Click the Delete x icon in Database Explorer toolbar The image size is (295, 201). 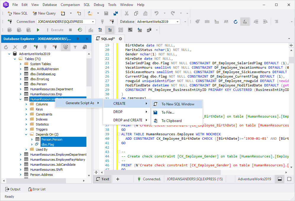pyautogui.click(x=15, y=47)
